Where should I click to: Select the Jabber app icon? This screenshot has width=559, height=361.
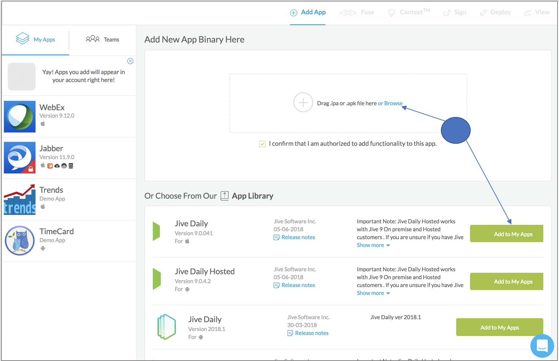tap(20, 158)
